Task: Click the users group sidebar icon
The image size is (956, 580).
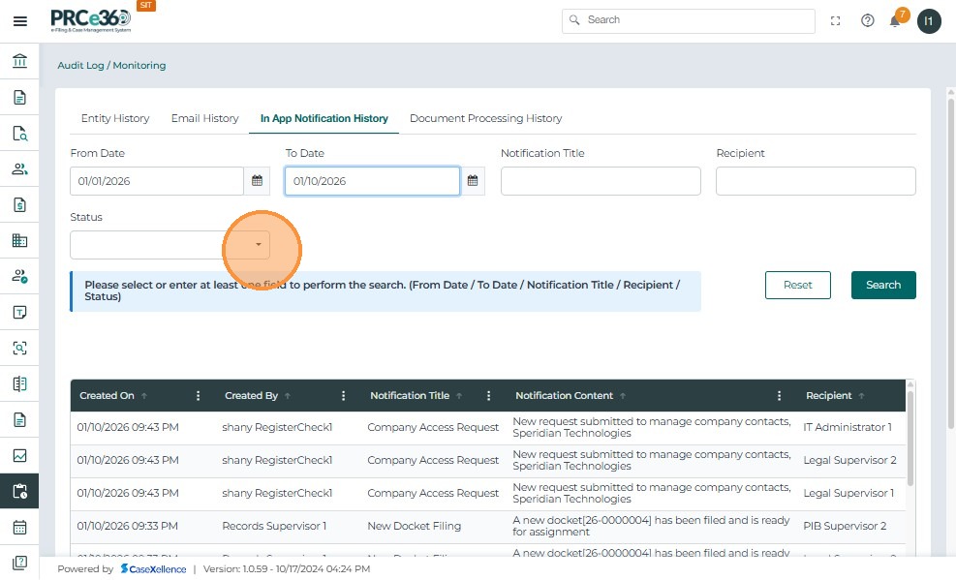Action: tap(19, 168)
